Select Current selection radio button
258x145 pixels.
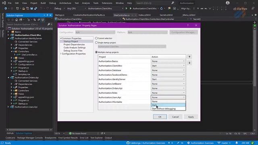tap(96, 38)
